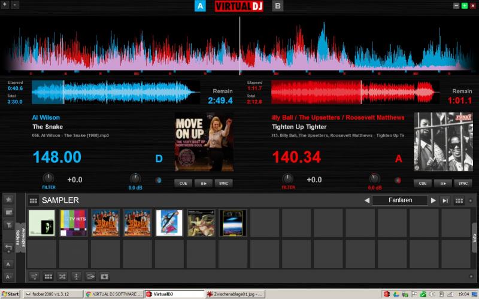479x299 pixels.
Task: Click the microphone icon in bottom toolbar
Action: point(77,277)
